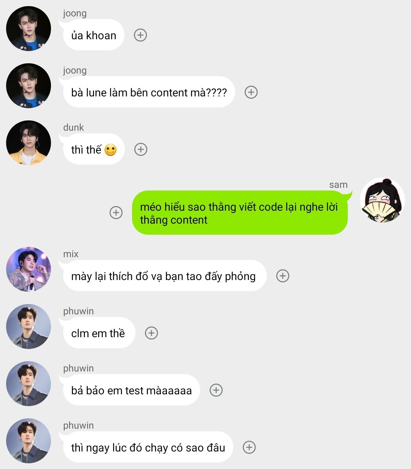Open sam's cartoon avatar
The height and width of the screenshot is (469, 411).
[x=382, y=200]
